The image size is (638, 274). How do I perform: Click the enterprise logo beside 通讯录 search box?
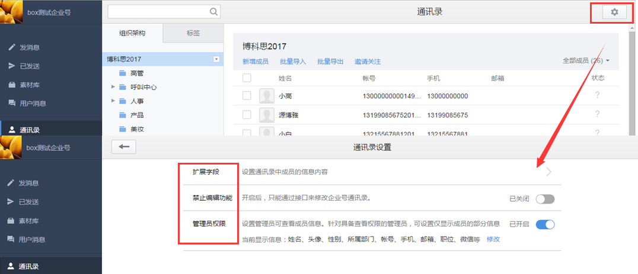(x=11, y=12)
